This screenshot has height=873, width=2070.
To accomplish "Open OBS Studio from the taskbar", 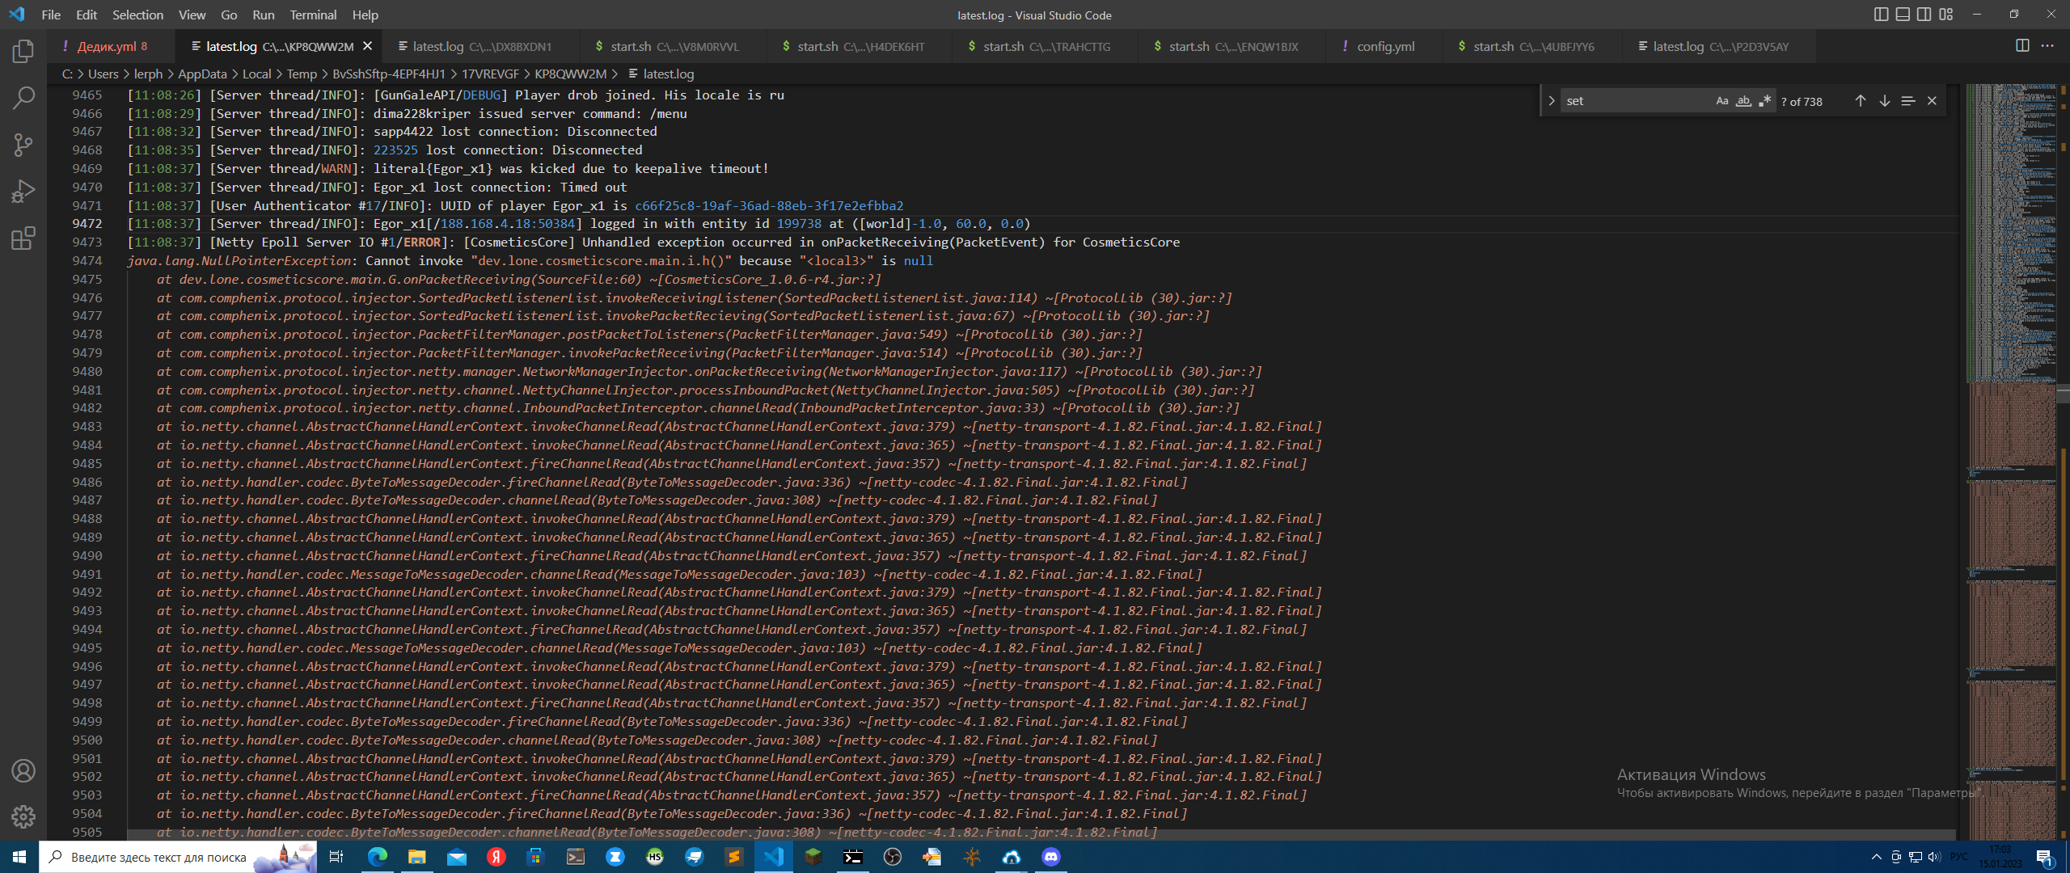I will pyautogui.click(x=891, y=857).
